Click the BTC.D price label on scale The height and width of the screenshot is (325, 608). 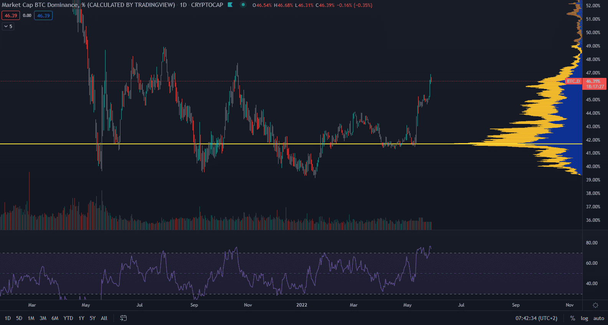coord(573,81)
